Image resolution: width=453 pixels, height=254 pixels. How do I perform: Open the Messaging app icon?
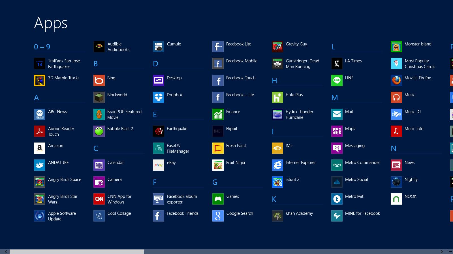tap(337, 148)
